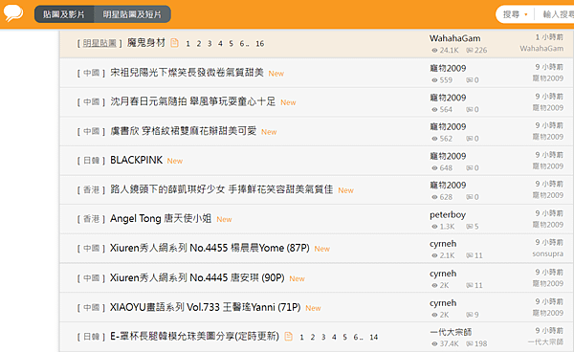This screenshot has height=352, width=574.
Task: Open author profile WahahaGam
Action: [455, 38]
